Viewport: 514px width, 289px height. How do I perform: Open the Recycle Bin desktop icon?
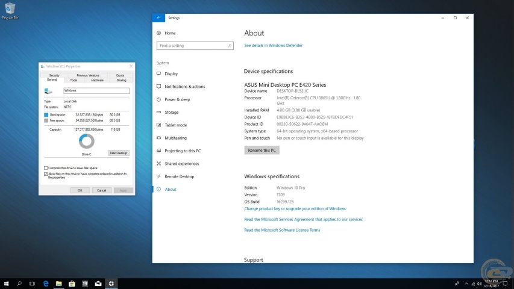tap(10, 10)
